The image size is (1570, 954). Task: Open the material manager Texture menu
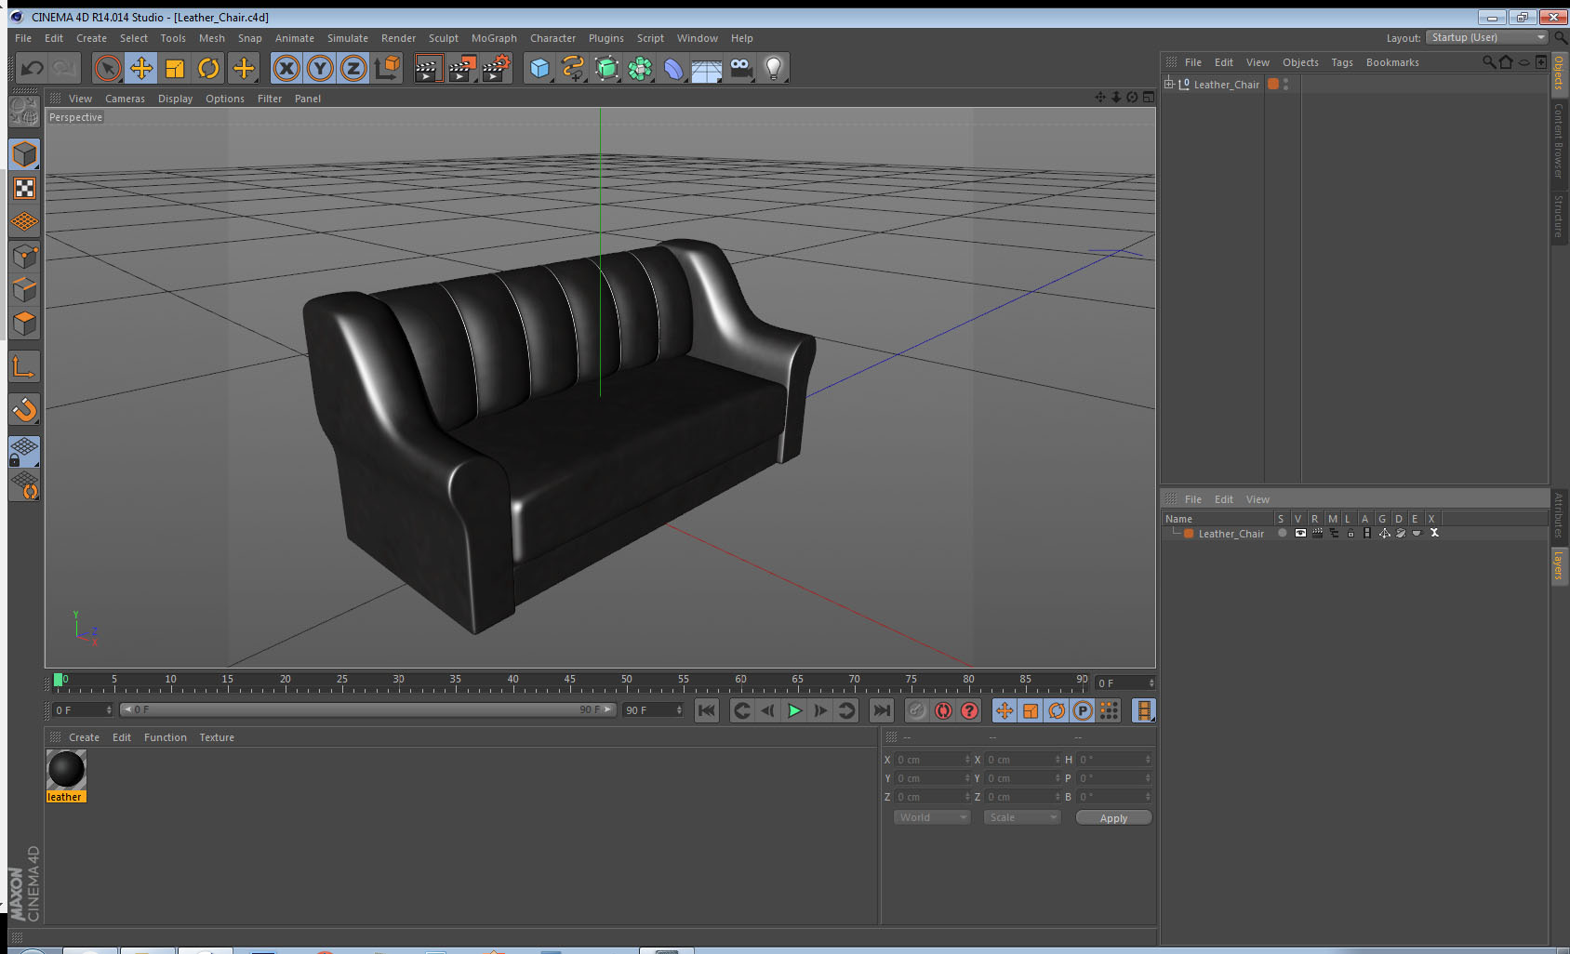point(217,737)
